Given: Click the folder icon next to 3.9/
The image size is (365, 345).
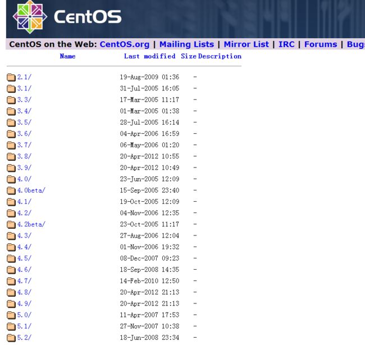Looking at the screenshot, I should pyautogui.click(x=11, y=168).
